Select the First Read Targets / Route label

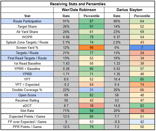point(27,58)
